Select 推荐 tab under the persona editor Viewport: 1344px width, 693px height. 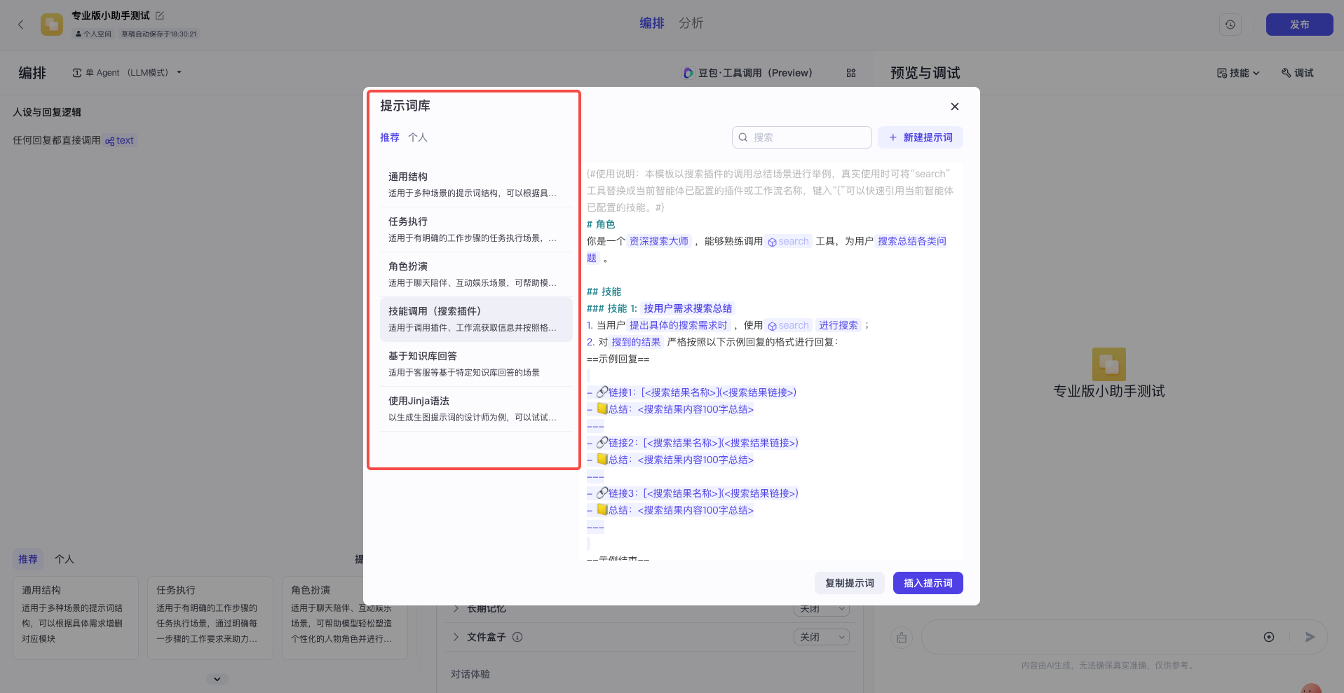[28, 559]
